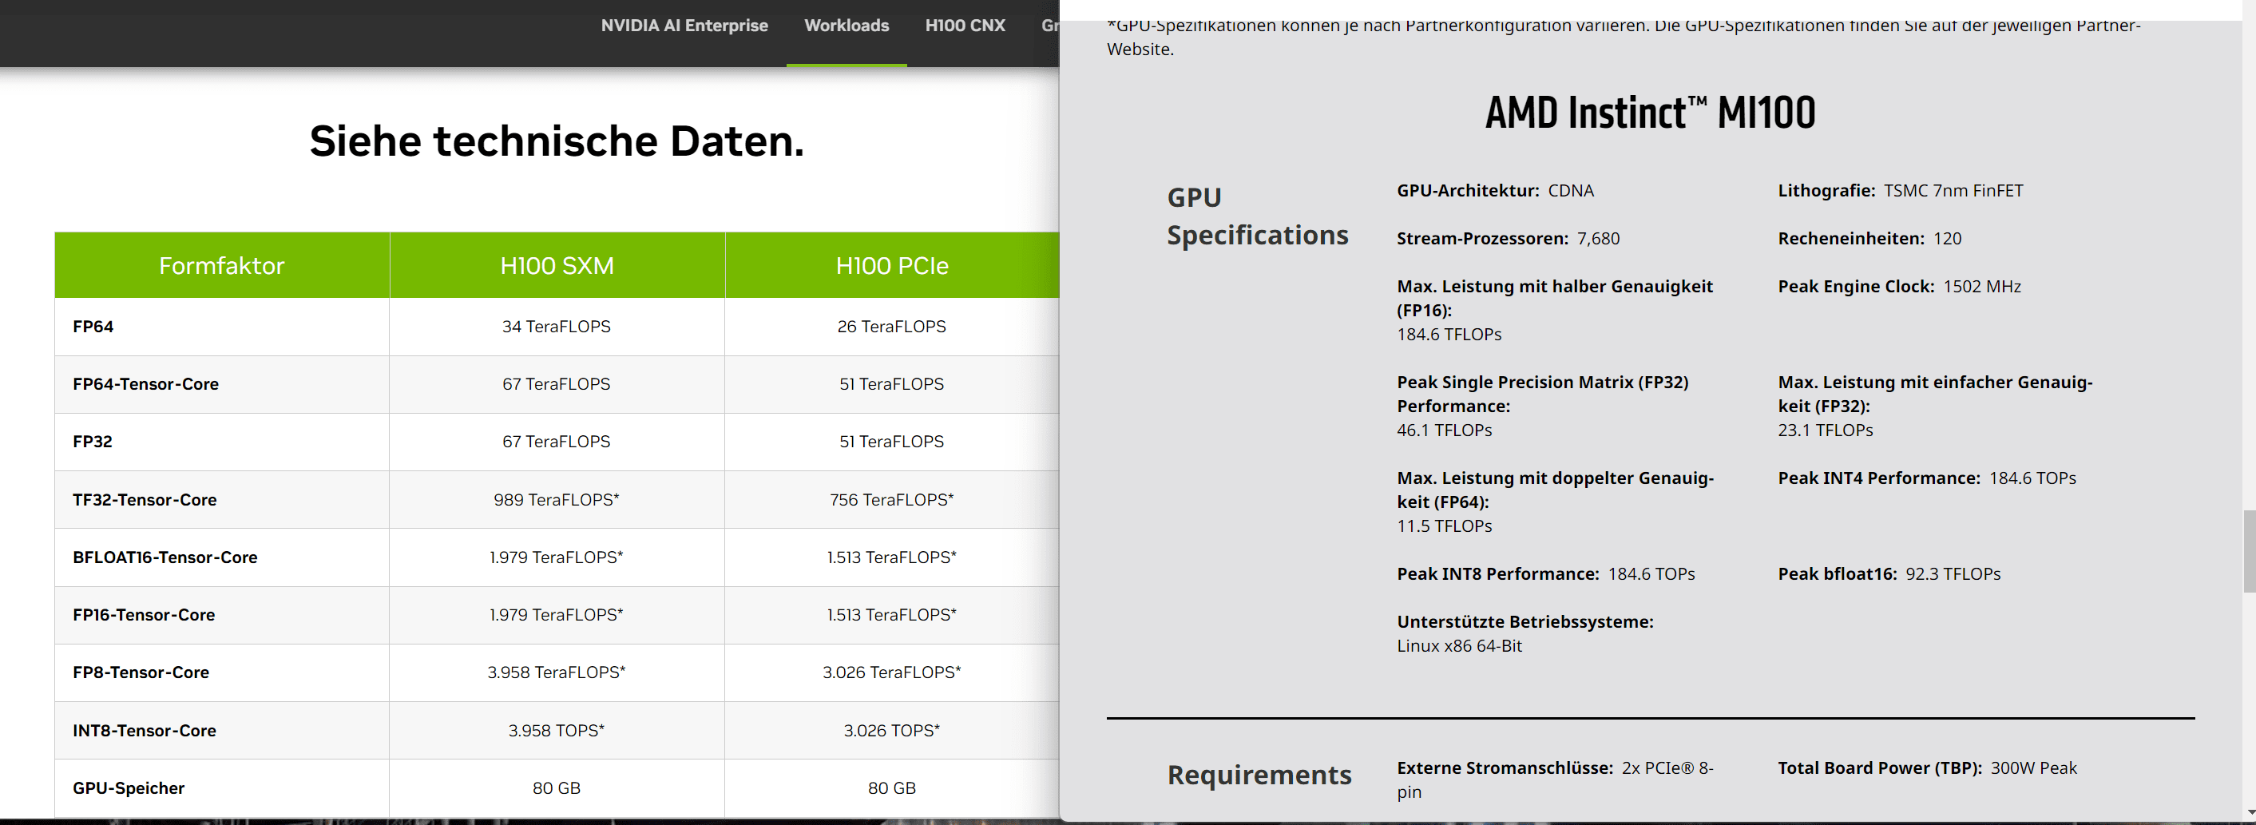
Task: Click the Recheneinheiten 120 entry
Action: 1869,239
